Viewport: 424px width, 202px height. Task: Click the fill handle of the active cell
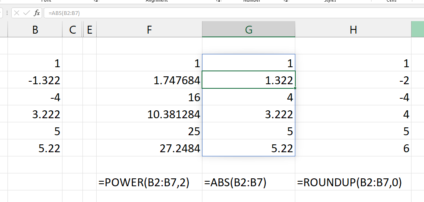point(295,88)
